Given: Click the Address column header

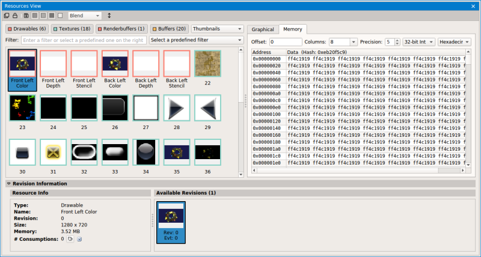Looking at the screenshot, I should click(x=269, y=52).
